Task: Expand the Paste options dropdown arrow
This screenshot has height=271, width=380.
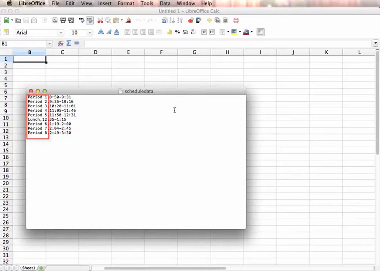Action: 122,20
